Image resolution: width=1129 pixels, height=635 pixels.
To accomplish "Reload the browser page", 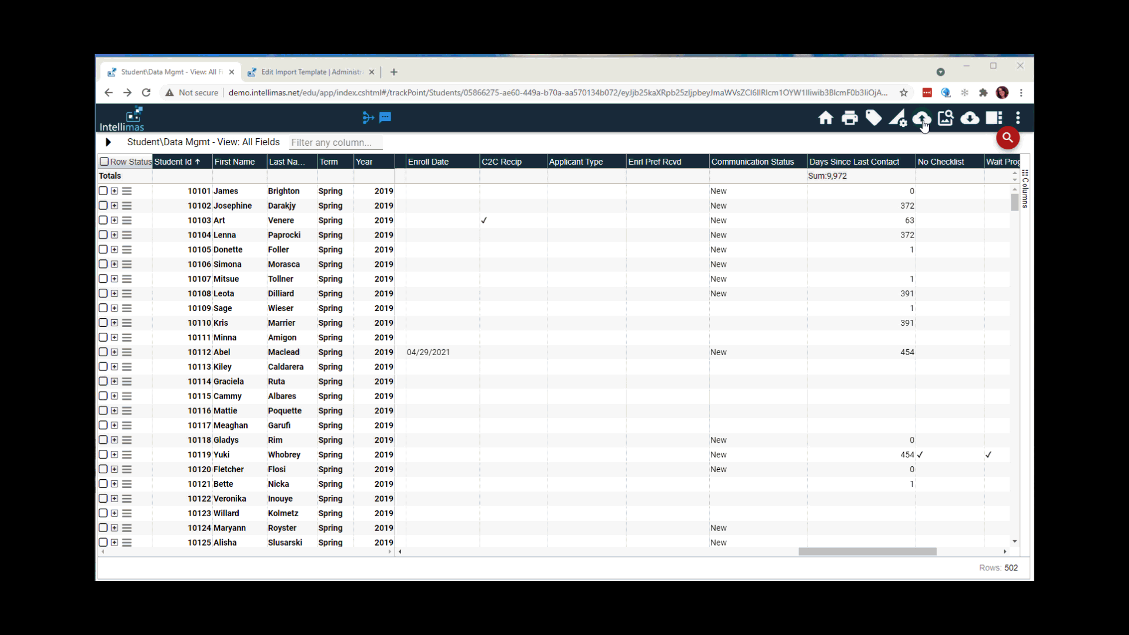I will pyautogui.click(x=146, y=92).
